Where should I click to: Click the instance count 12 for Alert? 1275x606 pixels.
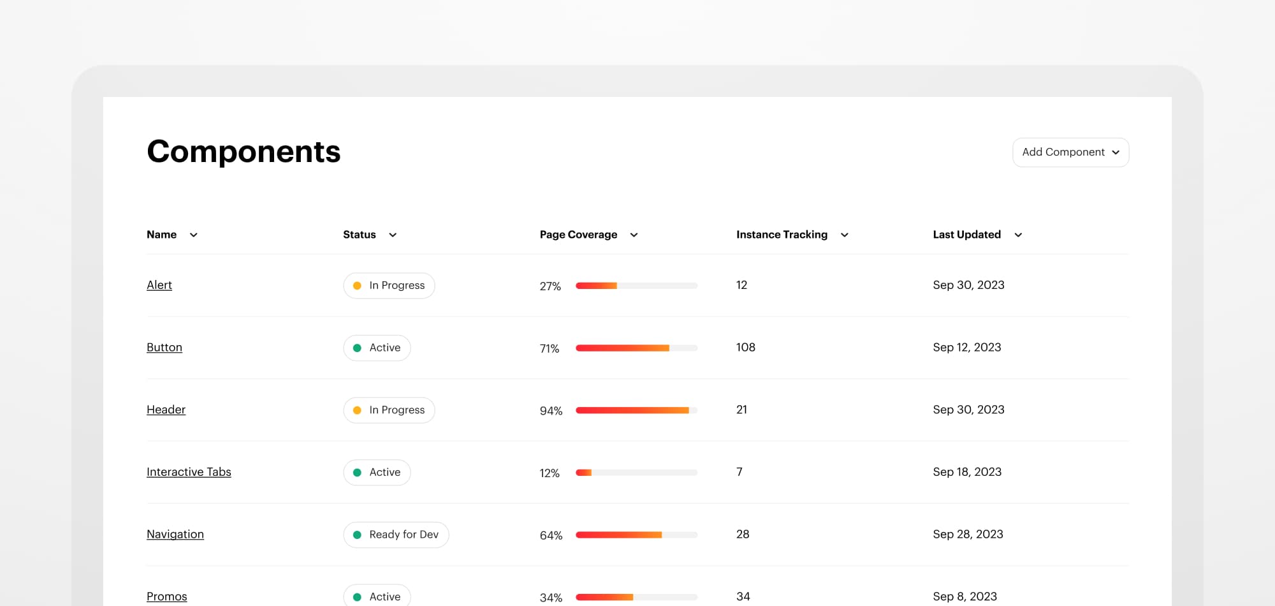coord(741,285)
